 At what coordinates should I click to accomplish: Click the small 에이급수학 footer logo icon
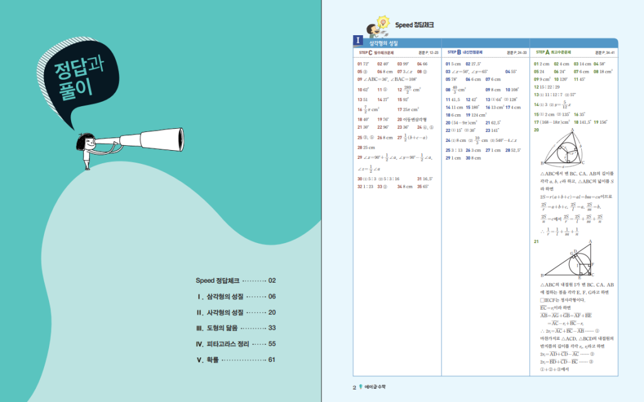360,387
